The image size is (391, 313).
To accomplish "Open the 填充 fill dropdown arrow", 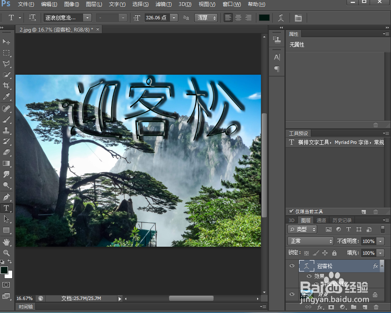I will 381,253.
